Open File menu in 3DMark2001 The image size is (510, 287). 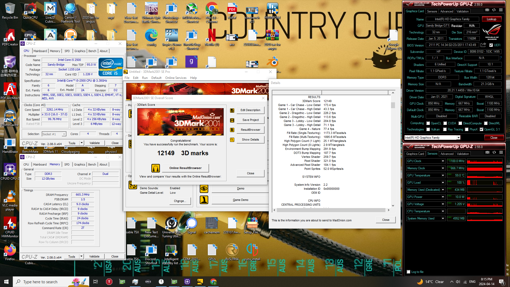pos(127,78)
